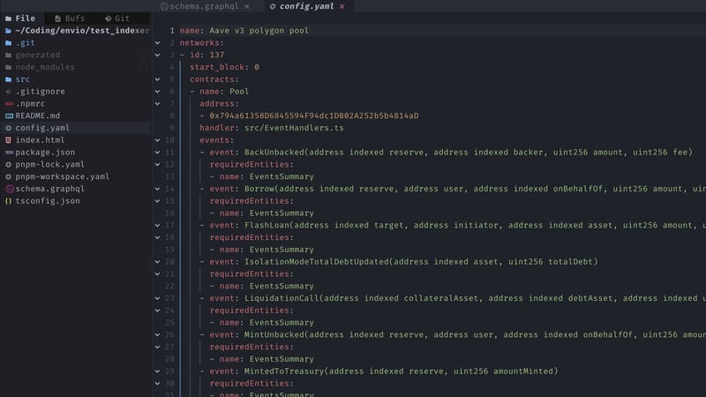Click the generated folder icon
The image size is (706, 397).
pos(8,55)
